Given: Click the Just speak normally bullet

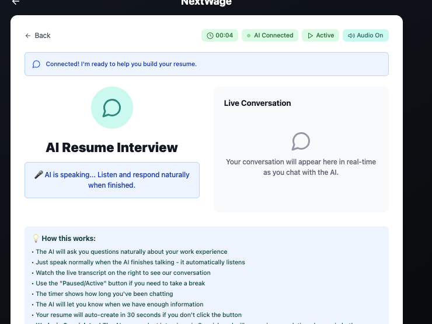Looking at the screenshot, I should (140, 262).
